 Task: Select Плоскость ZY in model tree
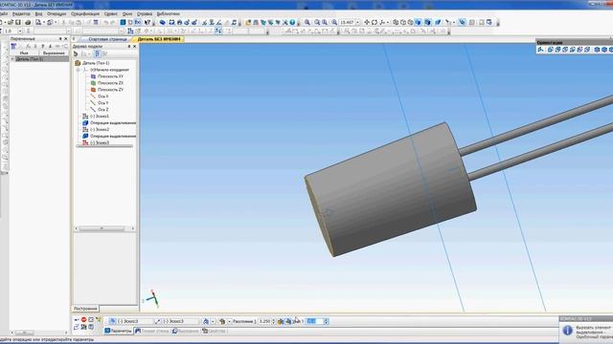coord(110,90)
